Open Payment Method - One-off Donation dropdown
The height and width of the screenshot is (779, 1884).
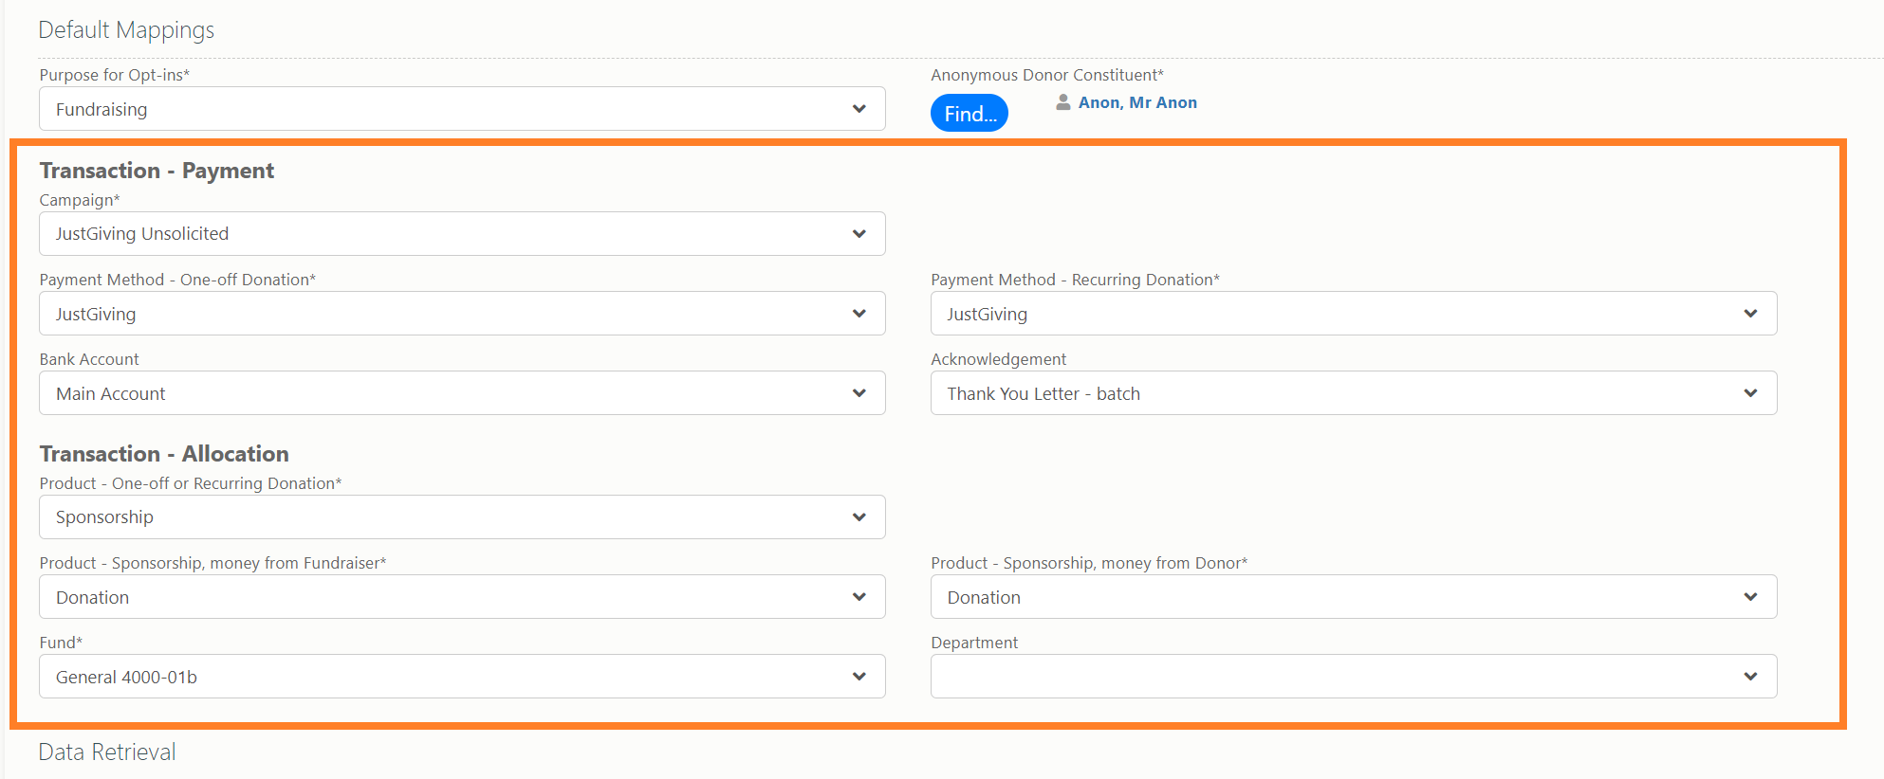[462, 314]
